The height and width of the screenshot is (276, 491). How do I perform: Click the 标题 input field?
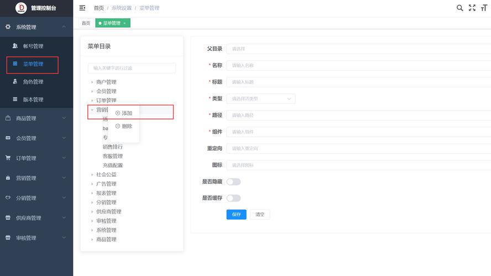point(359,82)
